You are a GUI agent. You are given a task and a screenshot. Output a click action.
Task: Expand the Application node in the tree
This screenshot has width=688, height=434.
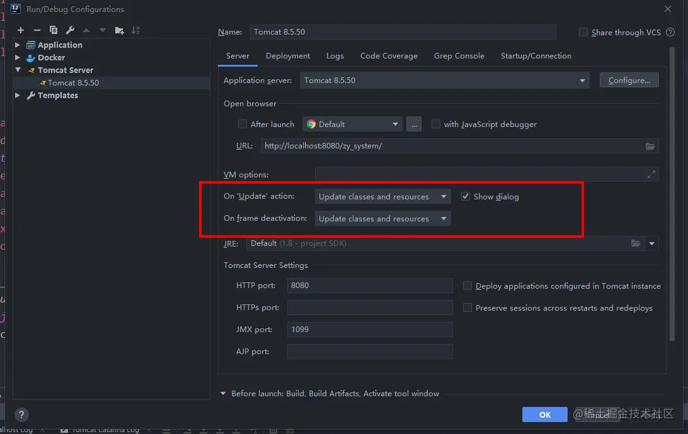[18, 45]
